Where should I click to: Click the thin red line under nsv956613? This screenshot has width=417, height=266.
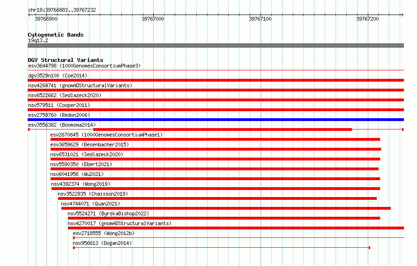point(222,248)
